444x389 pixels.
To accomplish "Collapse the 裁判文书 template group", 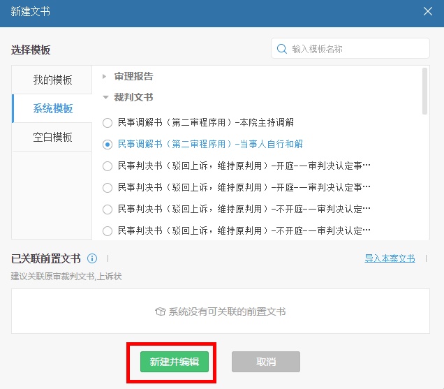I will pos(105,98).
